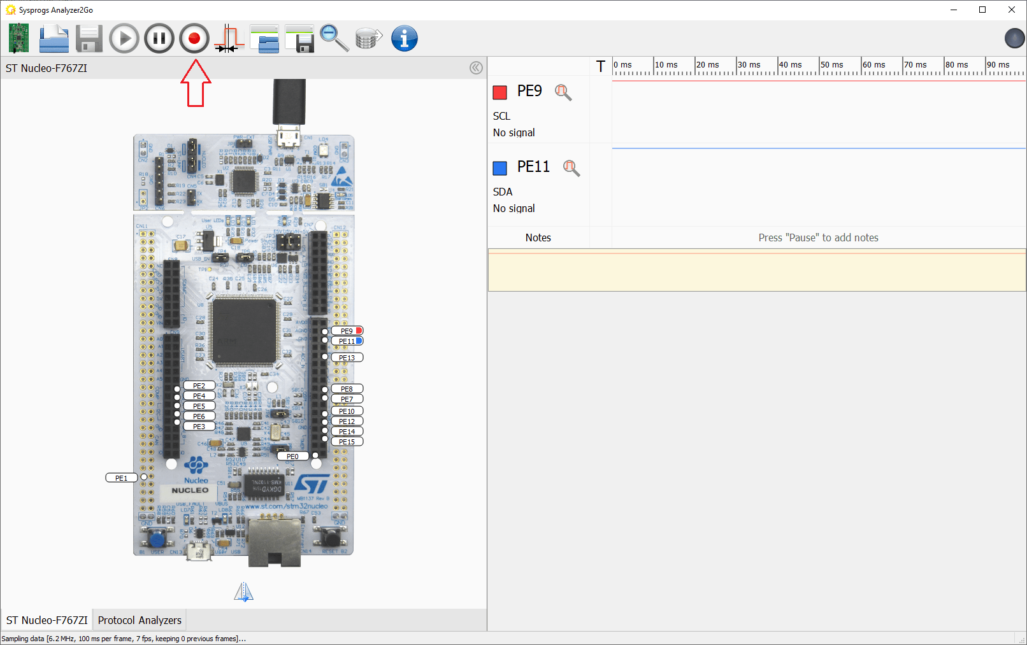Viewport: 1027px width, 645px height.
Task: Save capture with the floppy disk icon
Action: tap(89, 38)
